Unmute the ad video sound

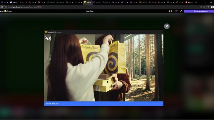(x=48, y=39)
